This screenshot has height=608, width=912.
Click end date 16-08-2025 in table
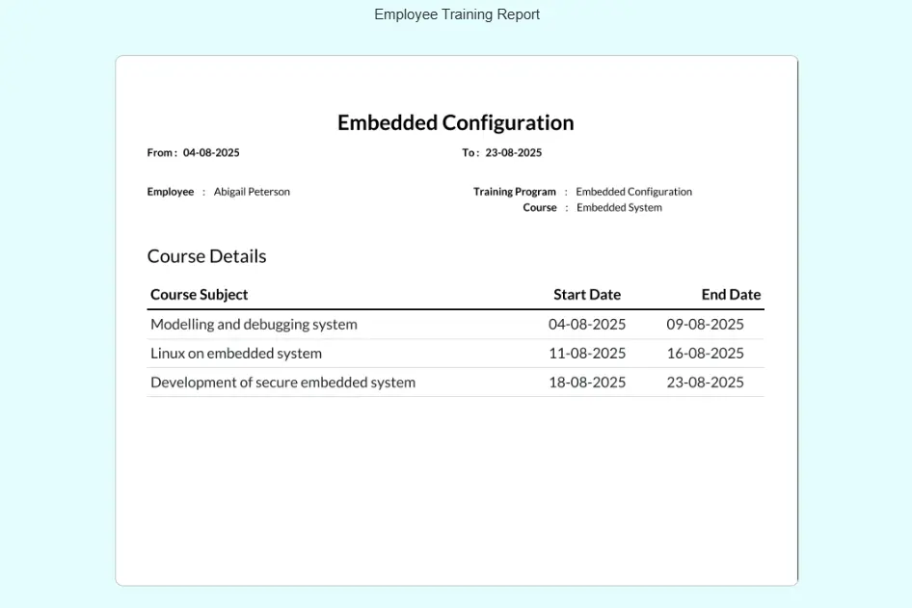click(705, 354)
